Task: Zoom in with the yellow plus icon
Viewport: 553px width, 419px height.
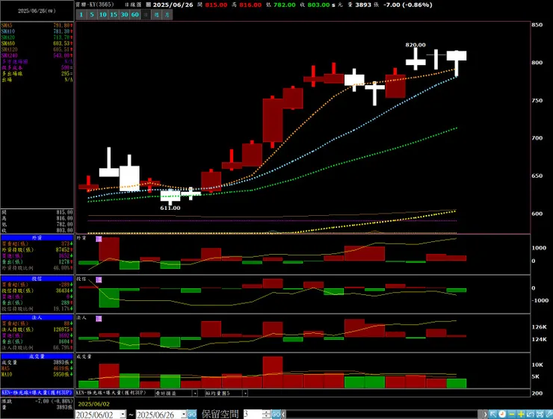Action: (x=521, y=415)
